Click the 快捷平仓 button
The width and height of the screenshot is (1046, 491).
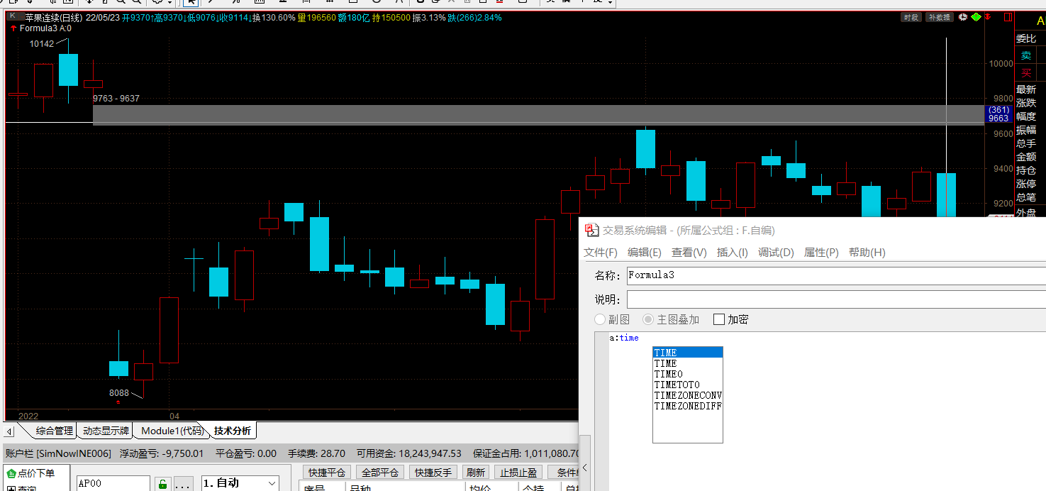pos(328,473)
